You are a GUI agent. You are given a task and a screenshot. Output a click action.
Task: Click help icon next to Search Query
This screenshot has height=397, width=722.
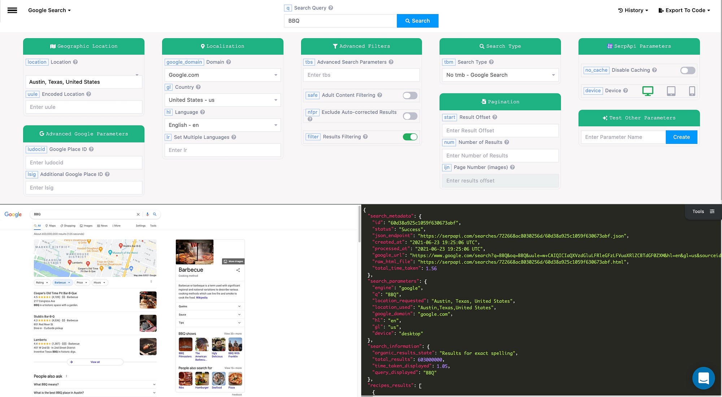(x=331, y=8)
